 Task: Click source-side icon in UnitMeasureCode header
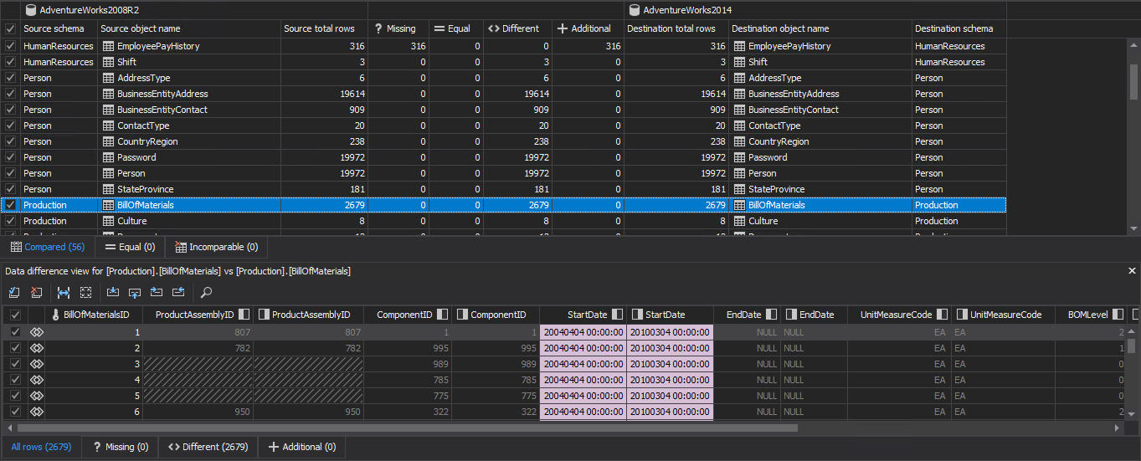pyautogui.click(x=942, y=315)
